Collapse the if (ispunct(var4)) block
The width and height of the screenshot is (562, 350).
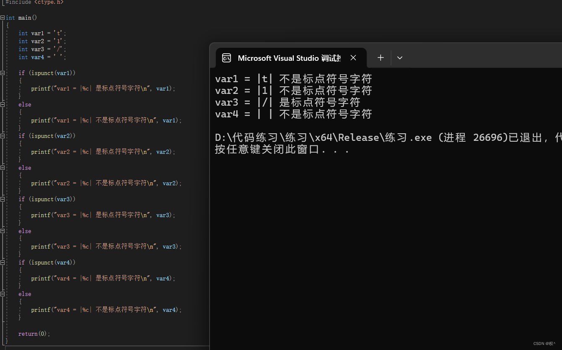tap(3, 262)
